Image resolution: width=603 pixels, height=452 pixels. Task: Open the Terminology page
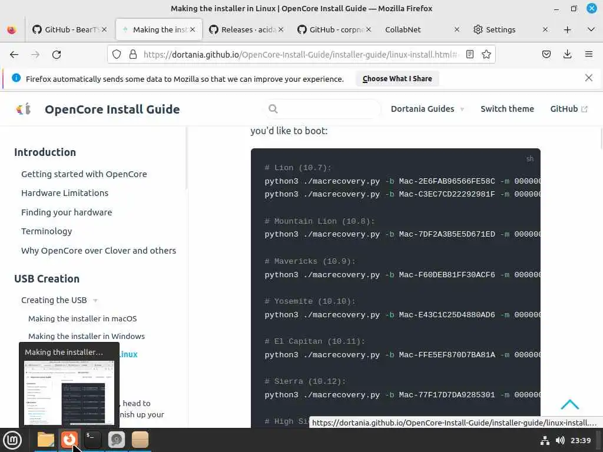click(47, 231)
